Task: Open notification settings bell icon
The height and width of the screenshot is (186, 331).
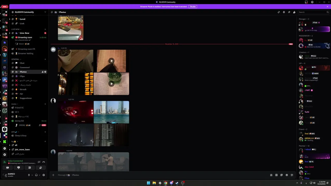Action: point(284,12)
